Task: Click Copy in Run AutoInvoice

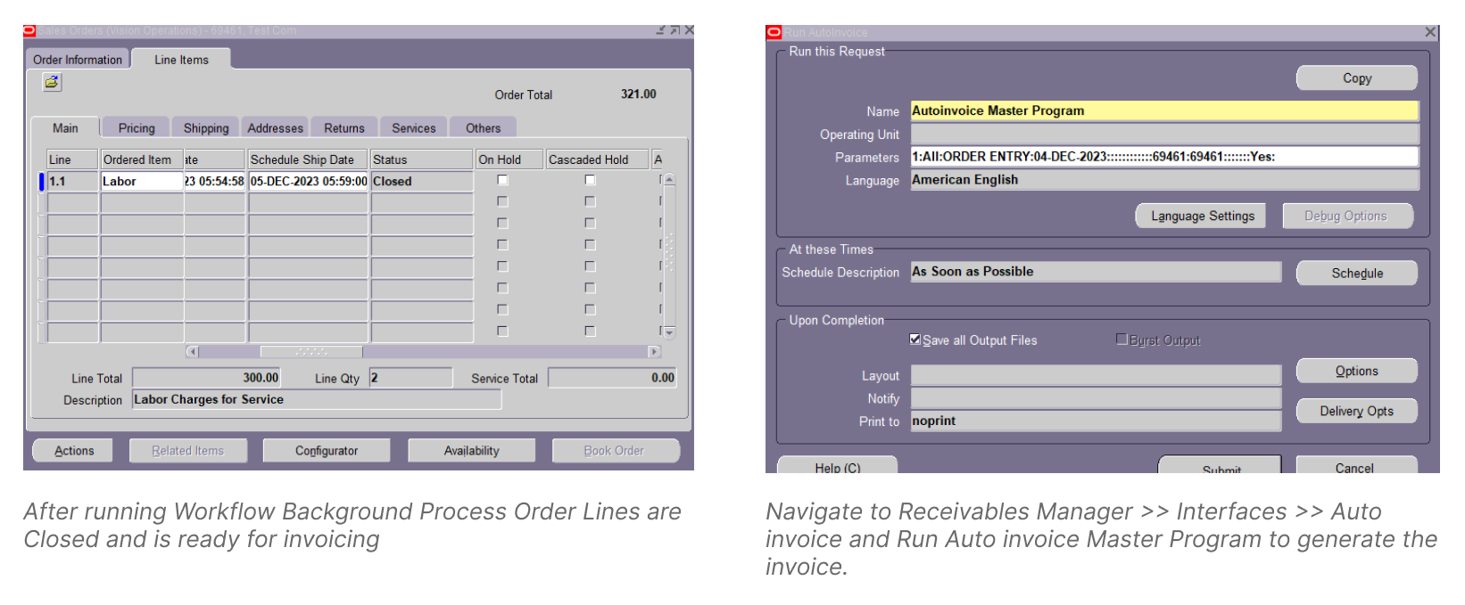Action: click(x=1357, y=78)
